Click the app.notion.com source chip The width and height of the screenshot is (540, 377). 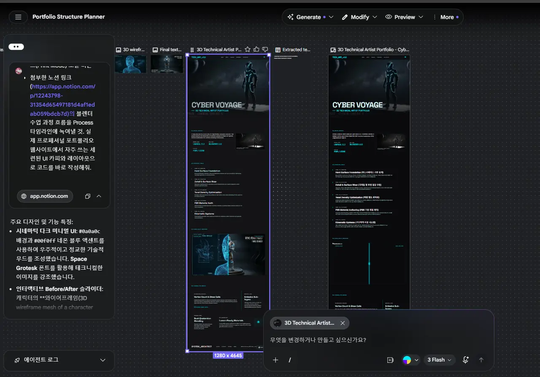(45, 196)
